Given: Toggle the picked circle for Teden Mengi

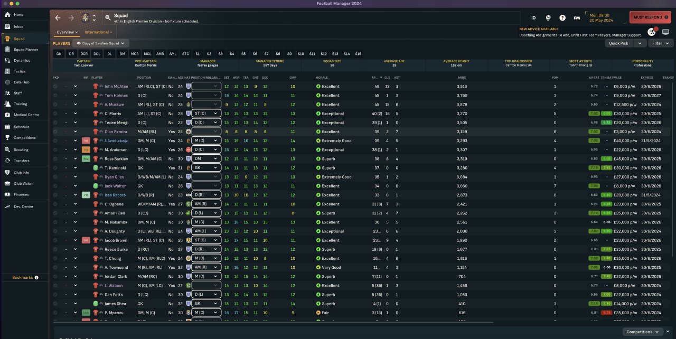Looking at the screenshot, I should [x=55, y=123].
